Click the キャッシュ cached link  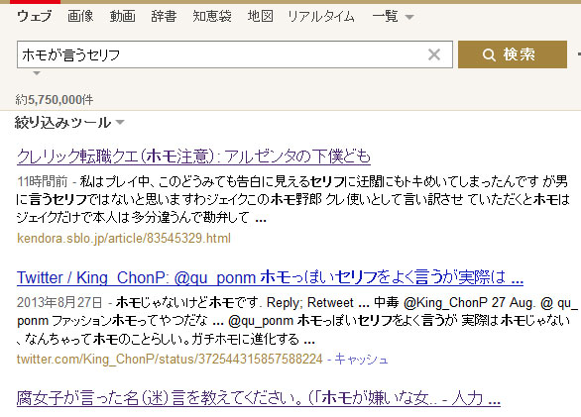click(361, 359)
